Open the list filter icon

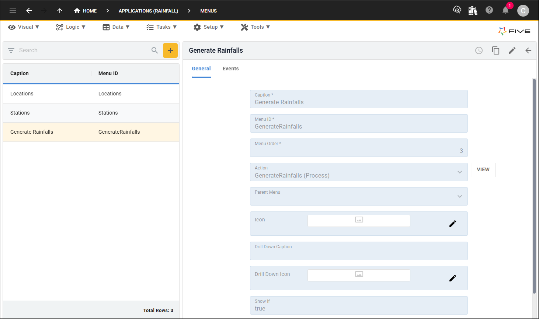tap(11, 50)
